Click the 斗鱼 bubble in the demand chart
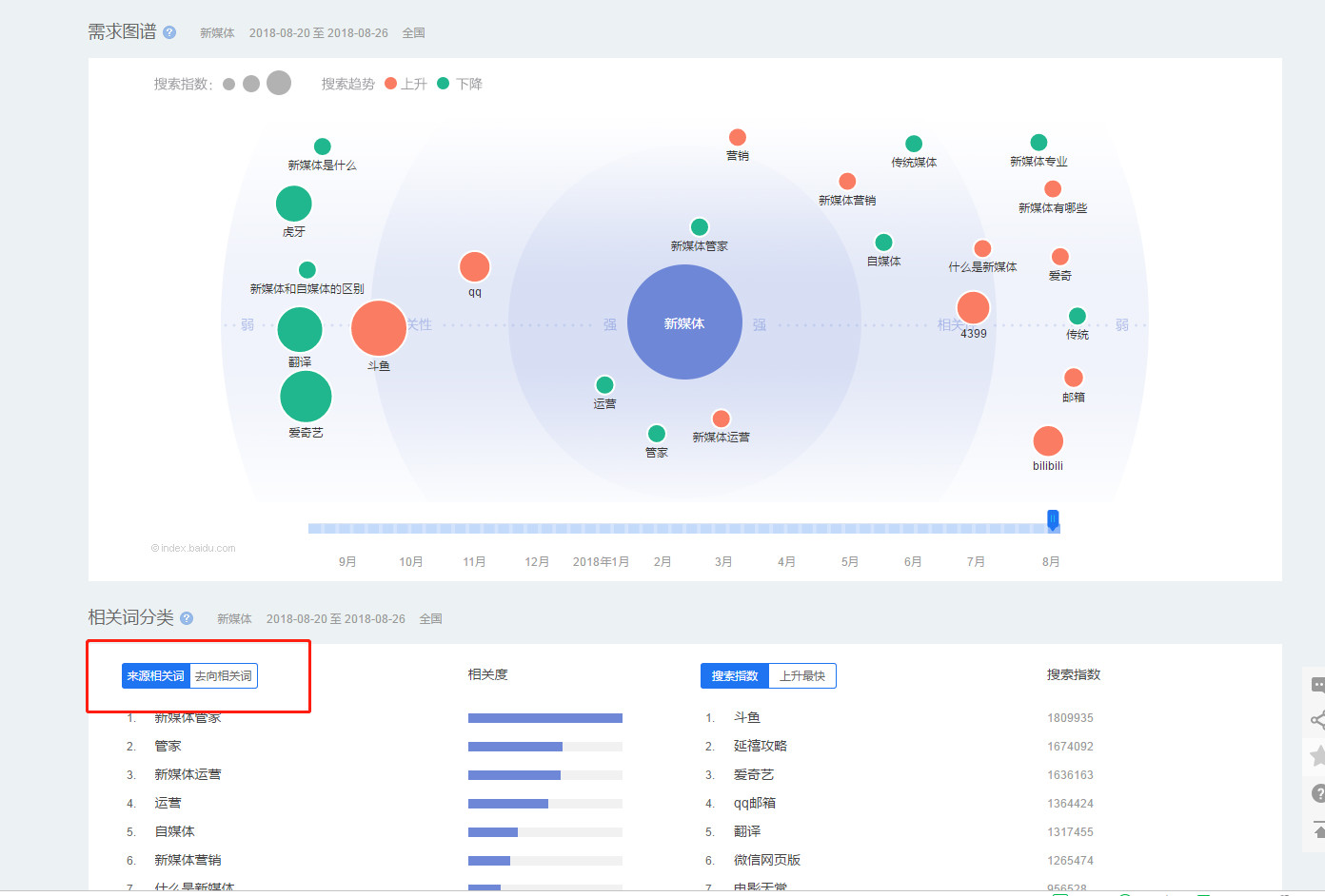 point(379,328)
